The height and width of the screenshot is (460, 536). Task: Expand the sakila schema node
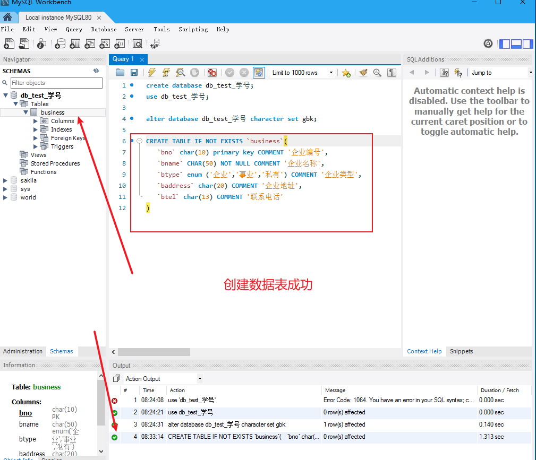coord(5,180)
